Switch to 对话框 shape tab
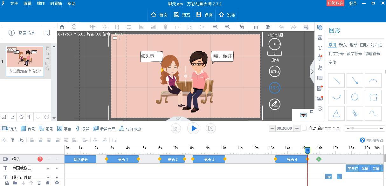Screen dimensions: 386x186 point(376,45)
